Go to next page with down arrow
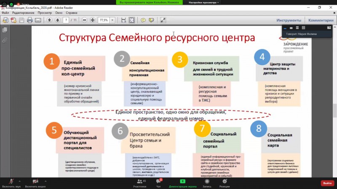The height and width of the screenshot is (189, 337). (x=57, y=20)
